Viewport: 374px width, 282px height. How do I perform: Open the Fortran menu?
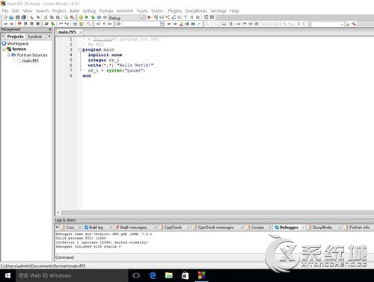pyautogui.click(x=106, y=11)
